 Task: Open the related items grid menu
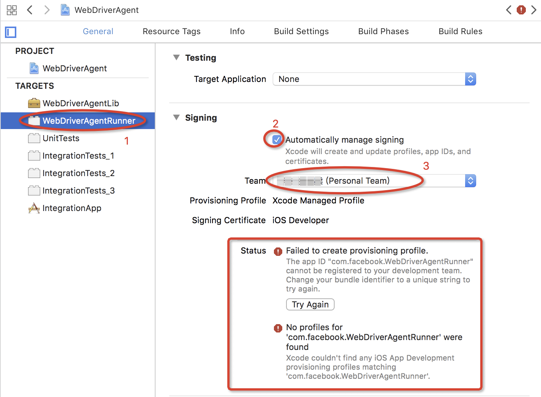[12, 10]
